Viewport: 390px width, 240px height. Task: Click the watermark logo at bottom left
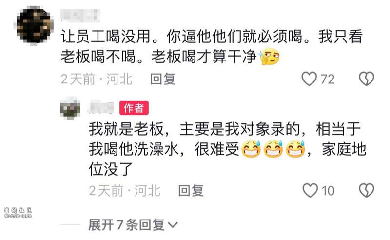[x=18, y=212]
